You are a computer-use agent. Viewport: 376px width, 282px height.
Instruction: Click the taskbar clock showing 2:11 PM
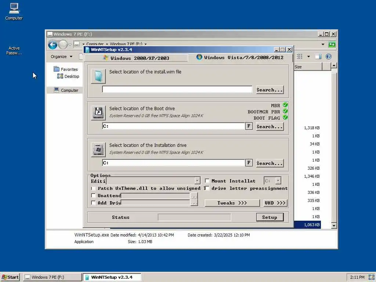tap(357, 277)
